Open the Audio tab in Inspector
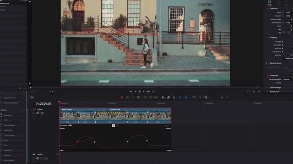Screen dimensions: 293x164 [278, 3]
